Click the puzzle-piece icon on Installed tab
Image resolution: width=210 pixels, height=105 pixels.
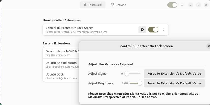85,5
